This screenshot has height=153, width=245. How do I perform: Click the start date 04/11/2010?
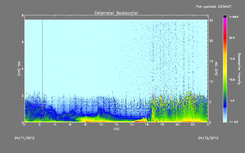click(24, 138)
